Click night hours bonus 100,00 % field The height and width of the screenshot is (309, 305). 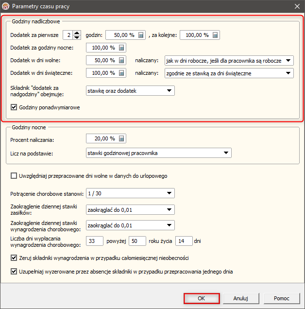106,48
